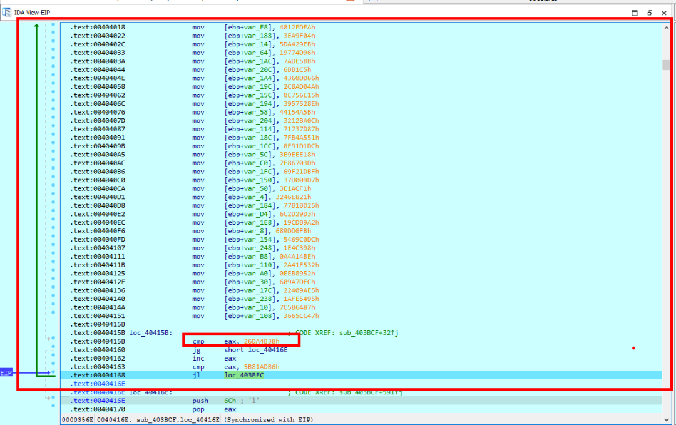Click operand [ebp+var_B8]
676x425 pixels.
tap(250, 257)
